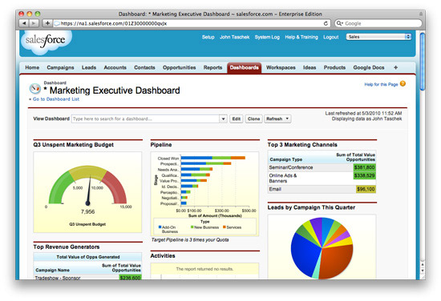Click the $381,800 Seminar/Conference value cell
This screenshot has height=301, width=441.
(x=364, y=167)
